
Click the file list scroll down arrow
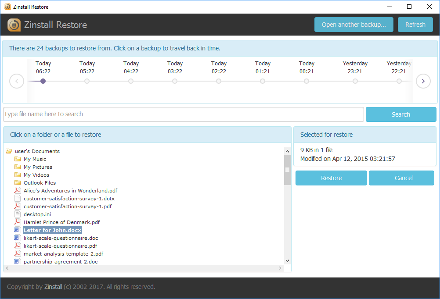click(287, 261)
